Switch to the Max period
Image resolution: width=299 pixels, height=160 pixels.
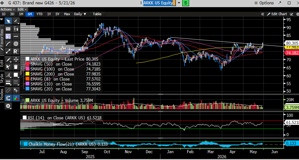click(67, 14)
